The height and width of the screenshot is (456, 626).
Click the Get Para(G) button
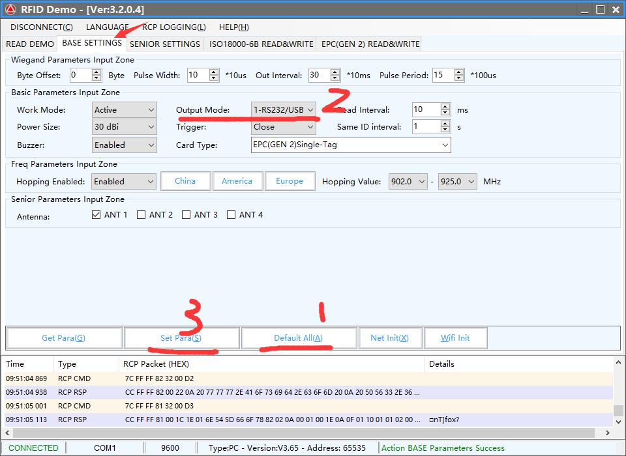point(64,338)
